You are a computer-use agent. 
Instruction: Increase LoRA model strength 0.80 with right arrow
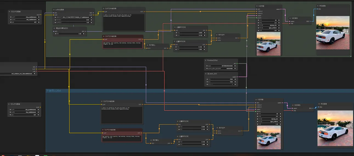(x=92, y=20)
